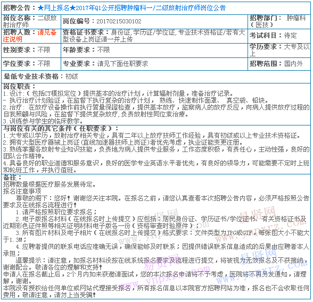Click the '备注：' heading

click(x=12, y=178)
